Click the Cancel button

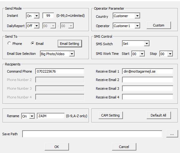pyautogui.click(x=124, y=147)
